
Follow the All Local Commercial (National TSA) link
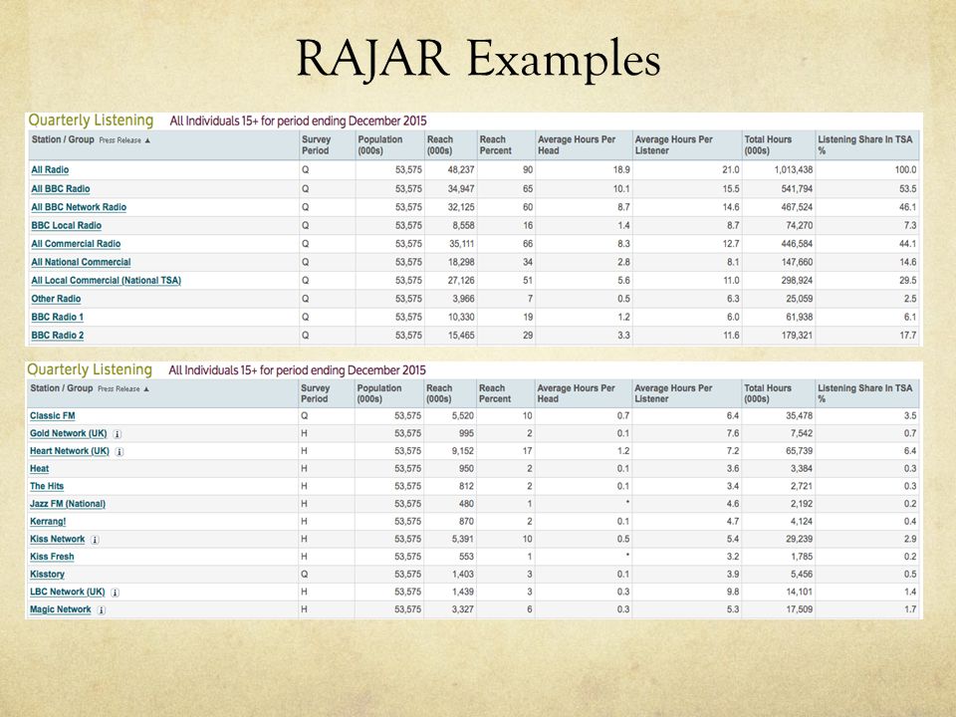[107, 281]
